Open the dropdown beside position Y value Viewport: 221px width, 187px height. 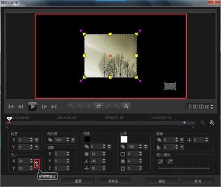[36, 147]
